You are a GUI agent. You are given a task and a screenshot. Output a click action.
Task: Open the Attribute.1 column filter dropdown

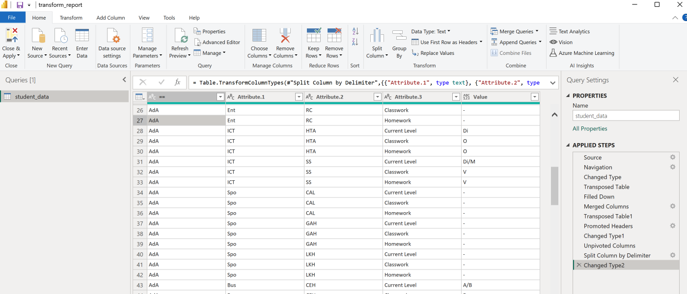299,97
